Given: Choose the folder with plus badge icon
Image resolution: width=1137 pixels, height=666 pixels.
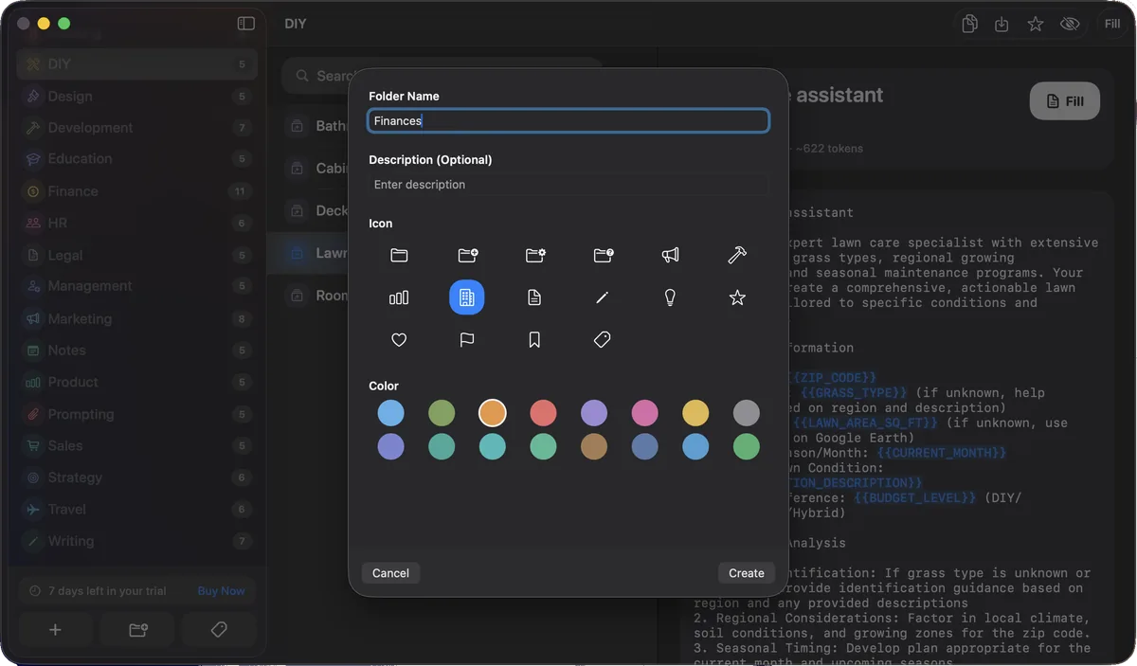Looking at the screenshot, I should (467, 255).
